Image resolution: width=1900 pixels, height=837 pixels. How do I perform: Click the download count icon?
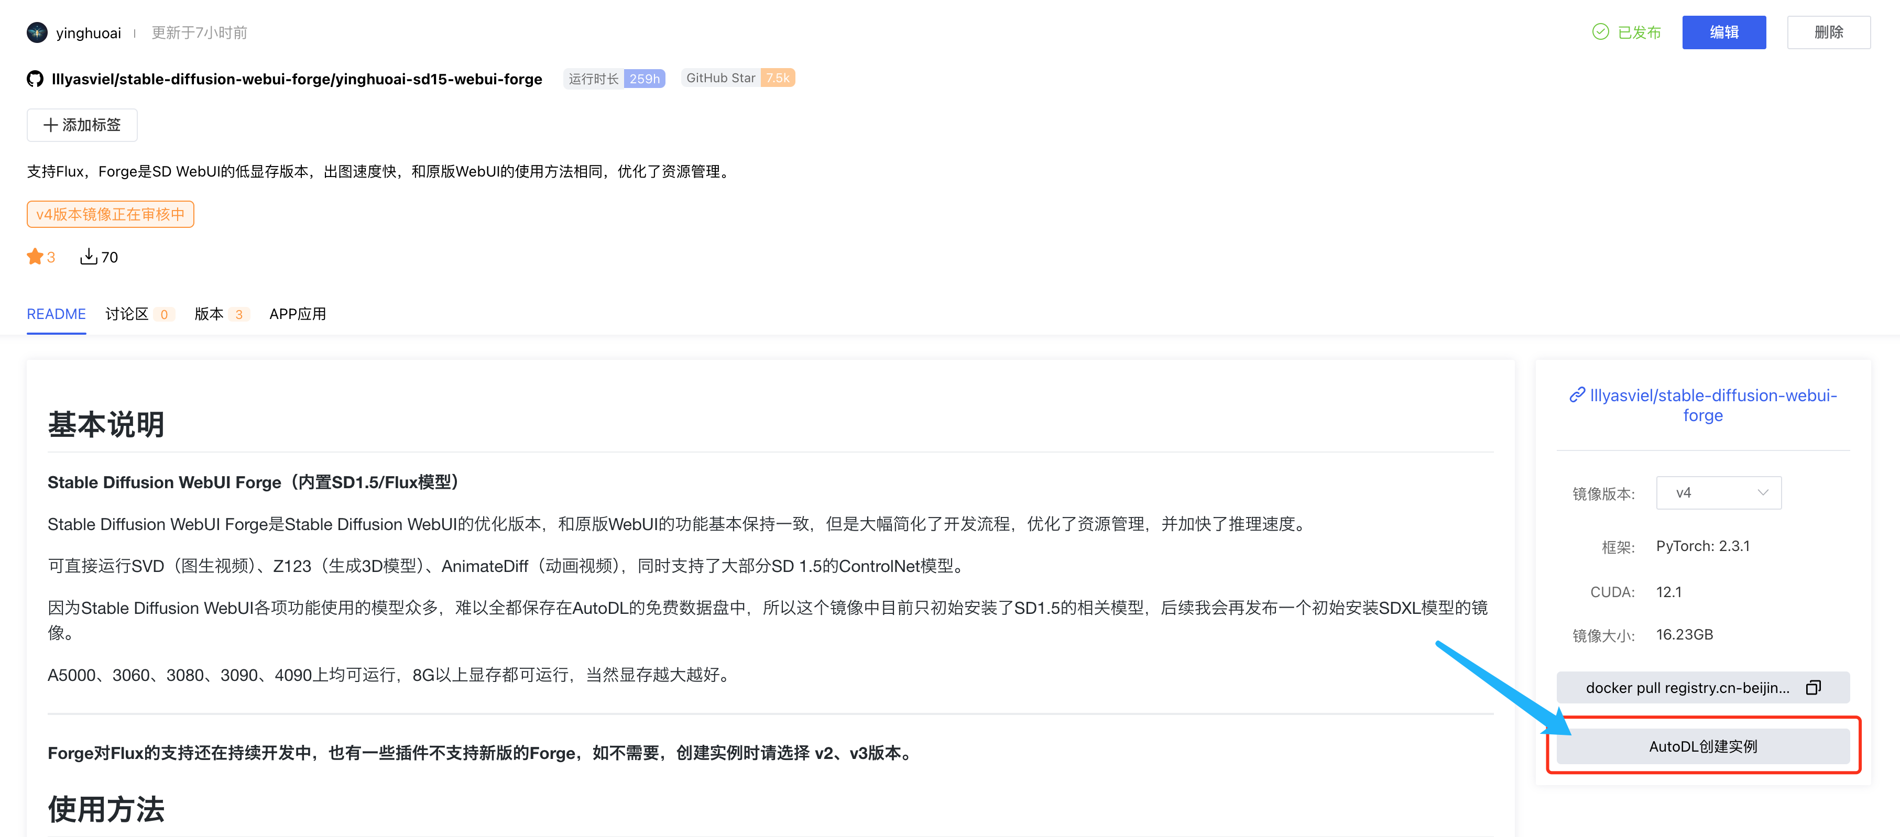click(89, 257)
